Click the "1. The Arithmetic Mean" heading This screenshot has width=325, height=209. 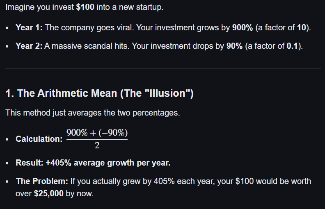point(99,93)
